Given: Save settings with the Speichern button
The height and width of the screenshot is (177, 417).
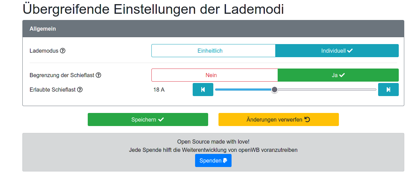Looking at the screenshot, I should [148, 119].
